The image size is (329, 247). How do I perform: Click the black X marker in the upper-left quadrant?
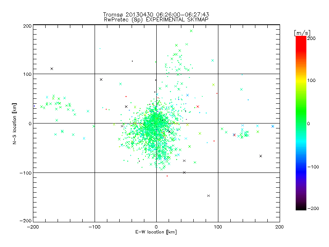coord(52,69)
